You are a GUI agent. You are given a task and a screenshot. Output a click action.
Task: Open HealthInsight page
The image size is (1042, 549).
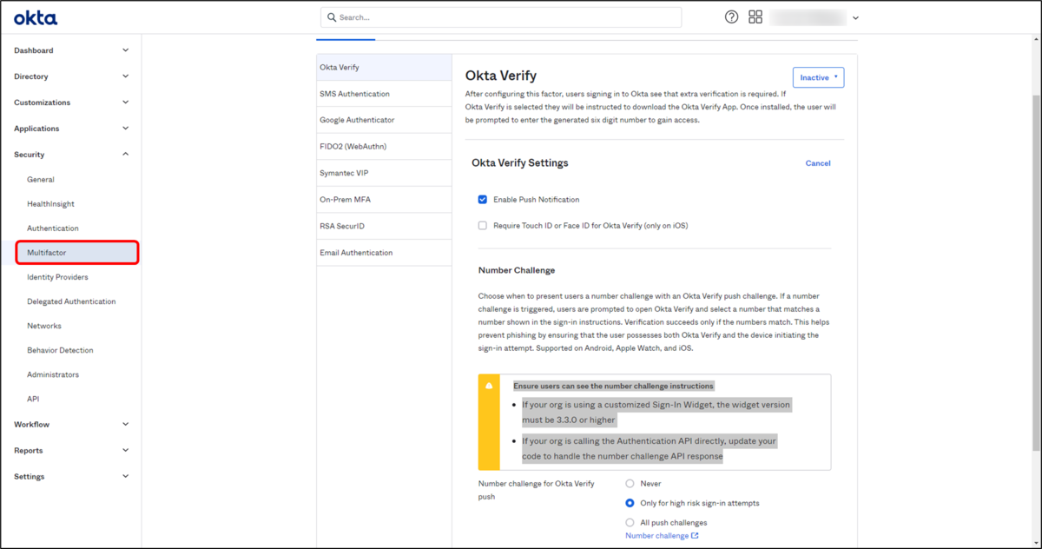coord(50,204)
